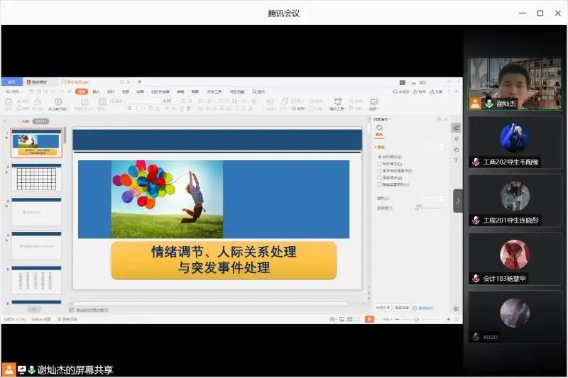Open the Insert ribbon tab
Image resolution: width=568 pixels, height=378 pixels.
coord(96,91)
